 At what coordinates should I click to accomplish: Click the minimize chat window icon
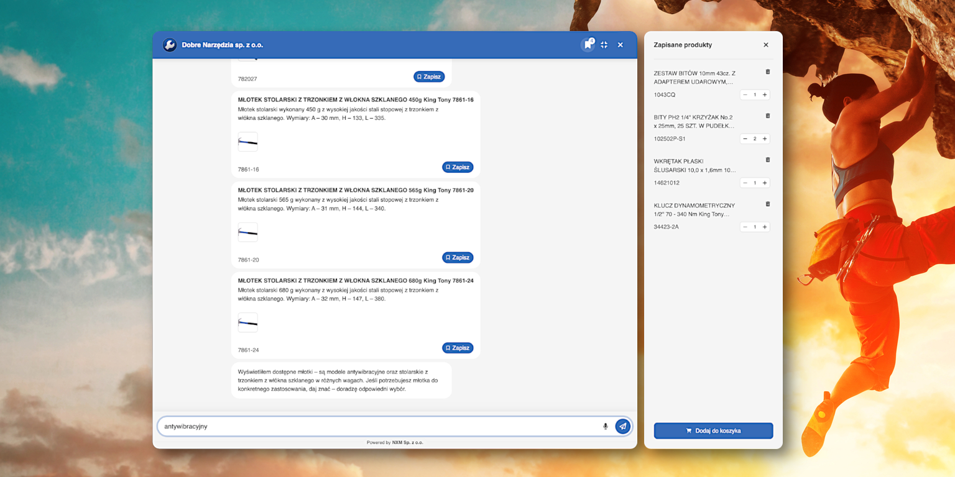[x=604, y=45]
